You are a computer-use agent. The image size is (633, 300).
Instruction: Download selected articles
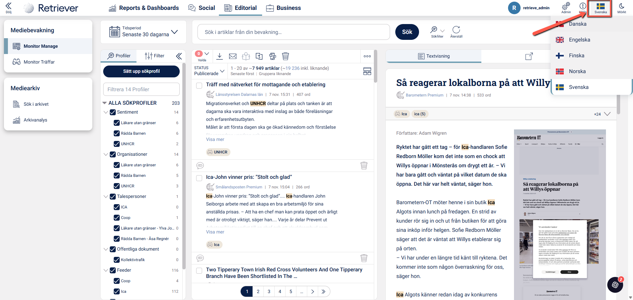220,56
